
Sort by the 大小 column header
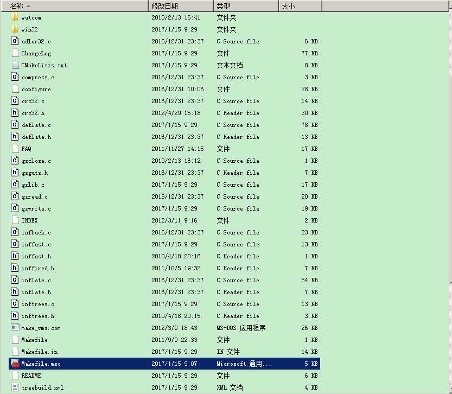tap(301, 6)
